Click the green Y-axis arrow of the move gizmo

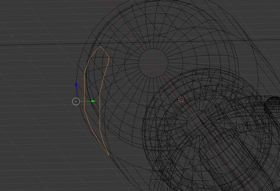[x=93, y=101]
